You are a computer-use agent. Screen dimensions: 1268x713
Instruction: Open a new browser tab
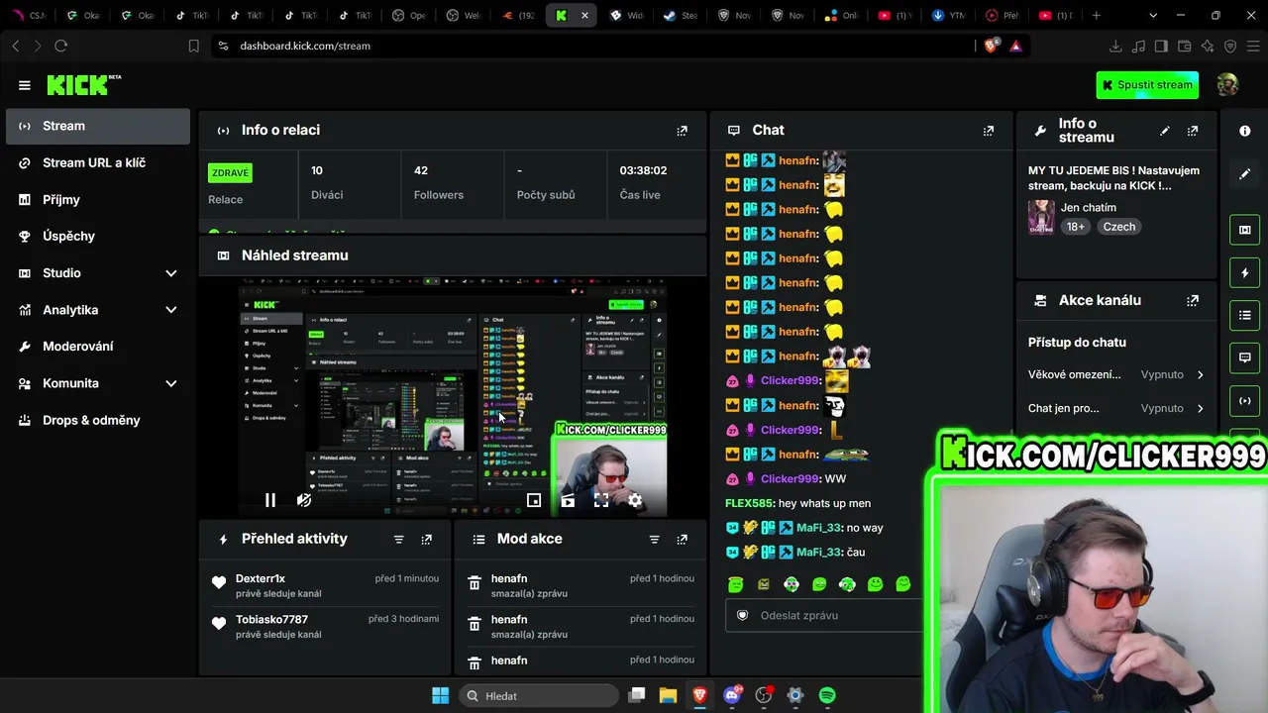pos(1096,16)
